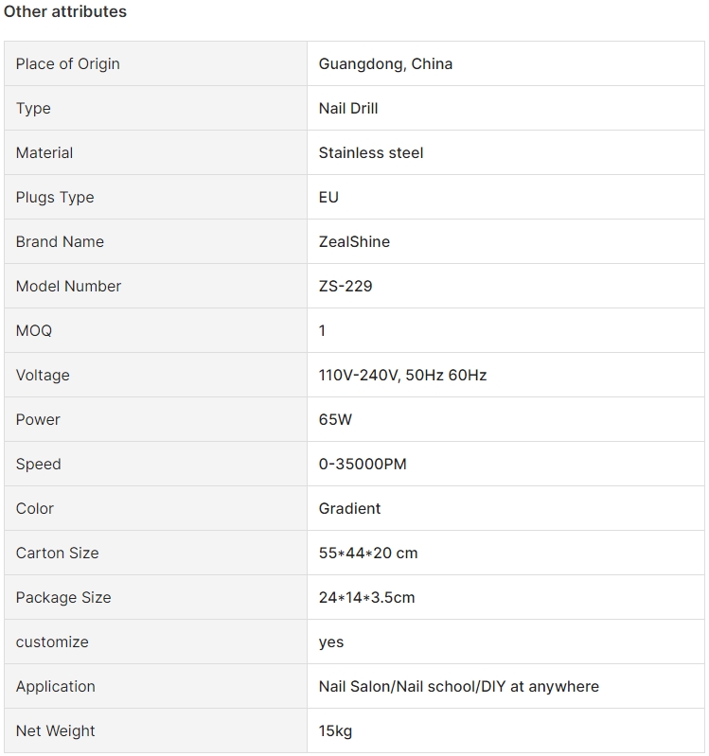This screenshot has height=756, width=709.
Task: Select the 'Nail Salon/Nail school/DIY at anywhere' text
Action: (458, 687)
